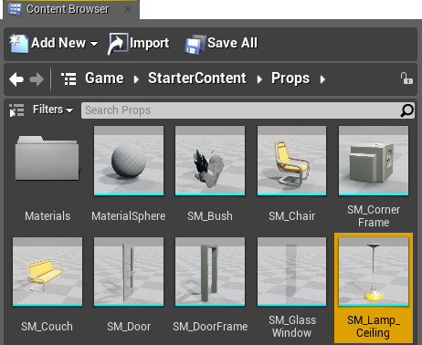Navigate to StarterContent in breadcrumb
This screenshot has width=422, height=345.
[197, 78]
